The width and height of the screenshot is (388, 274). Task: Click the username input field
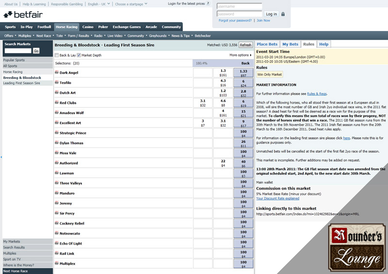[x=239, y=6]
